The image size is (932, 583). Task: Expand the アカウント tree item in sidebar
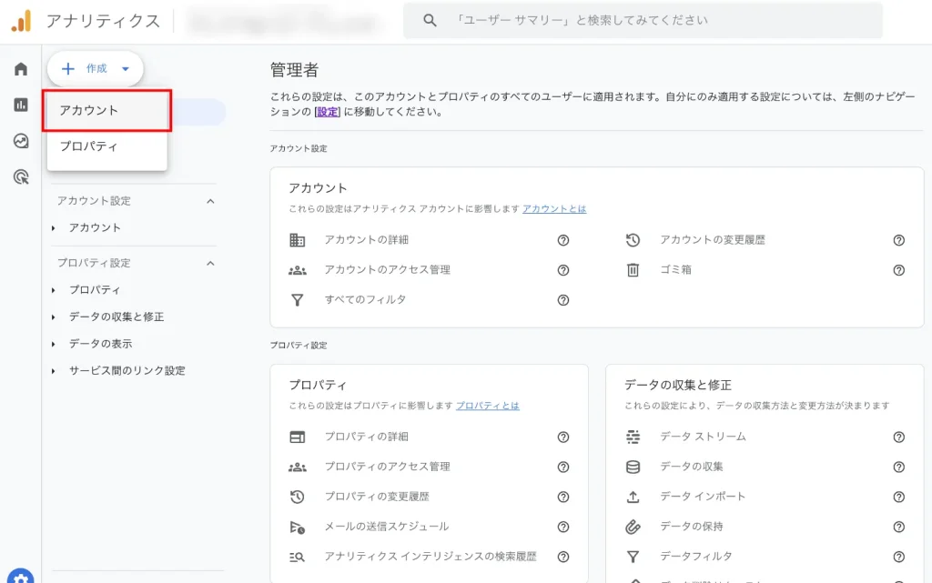pyautogui.click(x=54, y=228)
